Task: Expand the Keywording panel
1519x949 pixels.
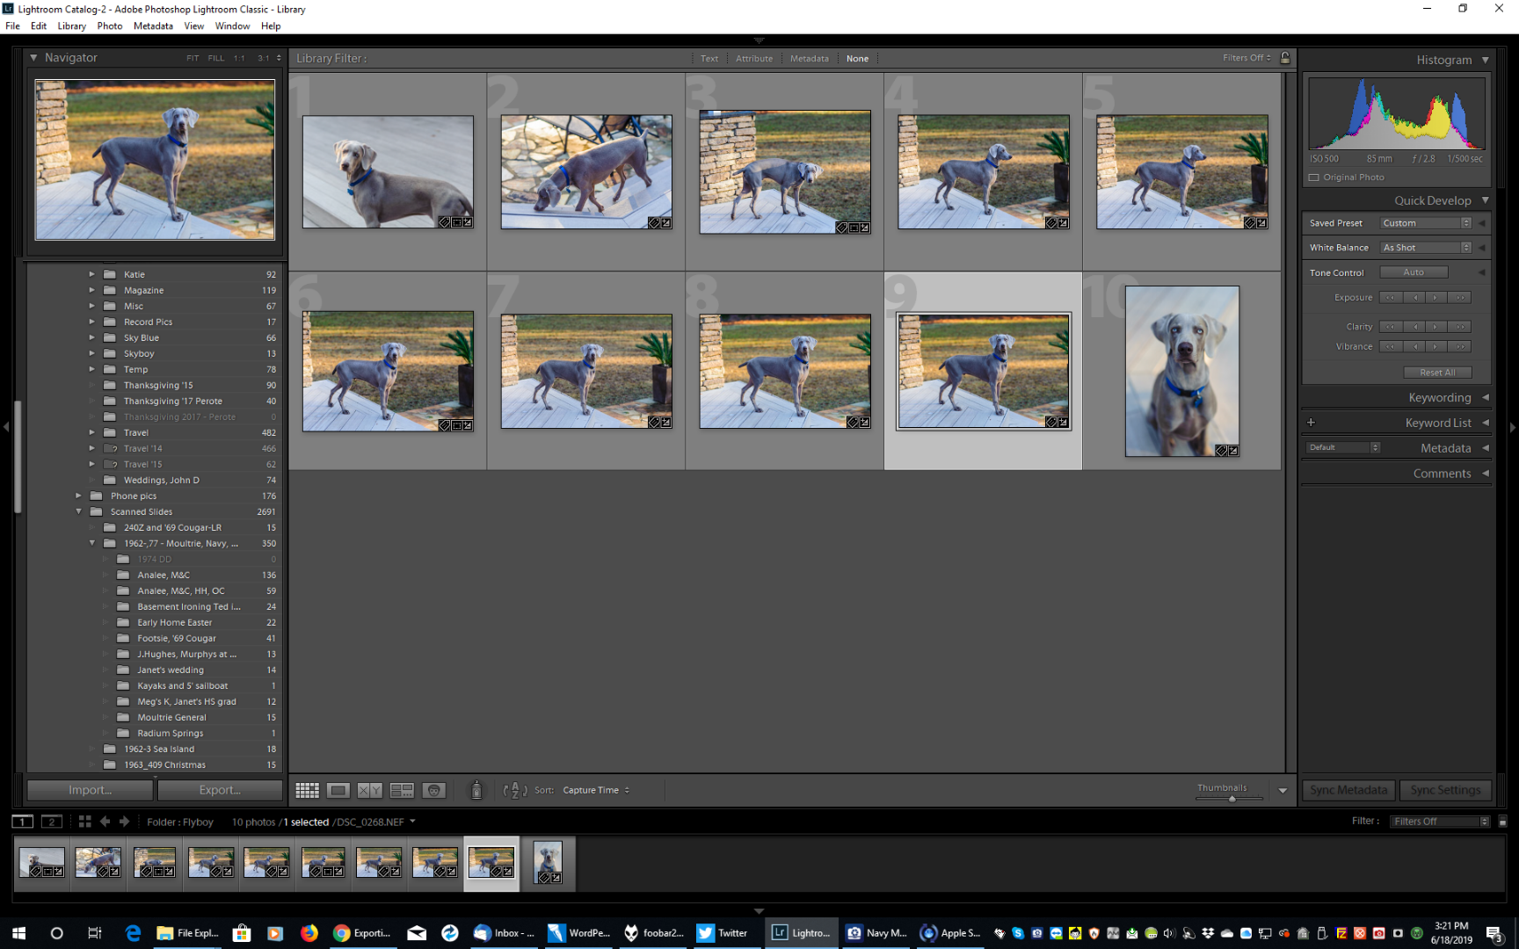Action: click(x=1486, y=398)
